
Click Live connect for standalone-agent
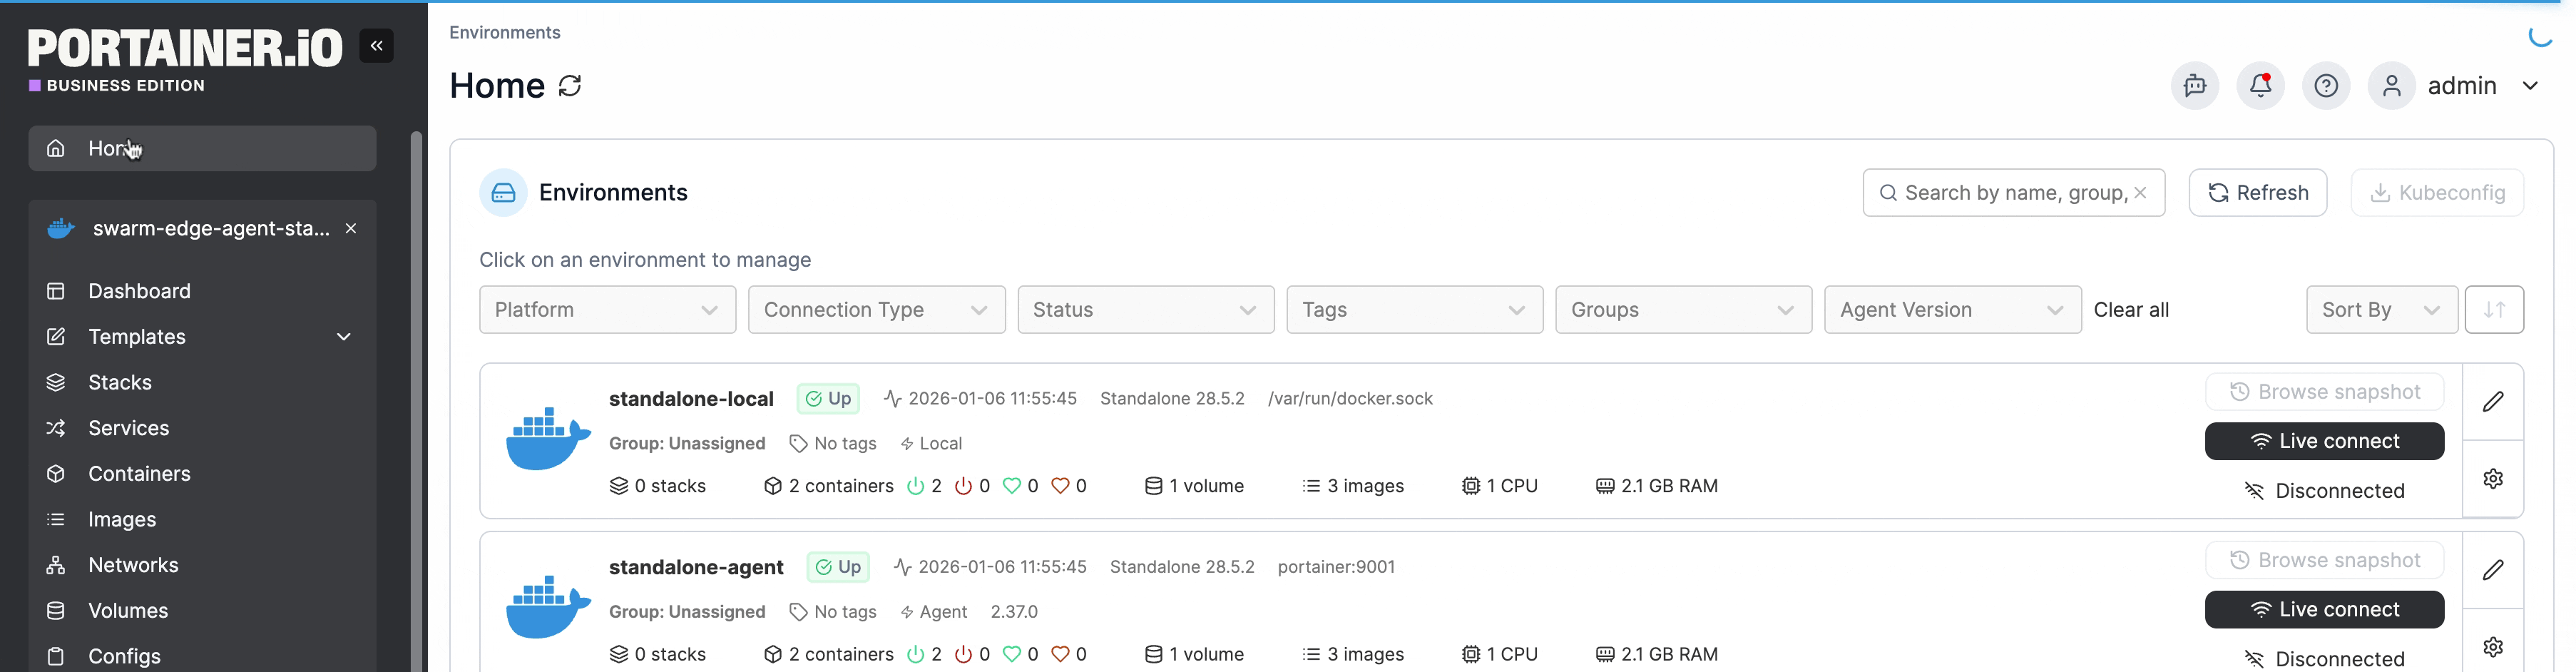(2324, 609)
